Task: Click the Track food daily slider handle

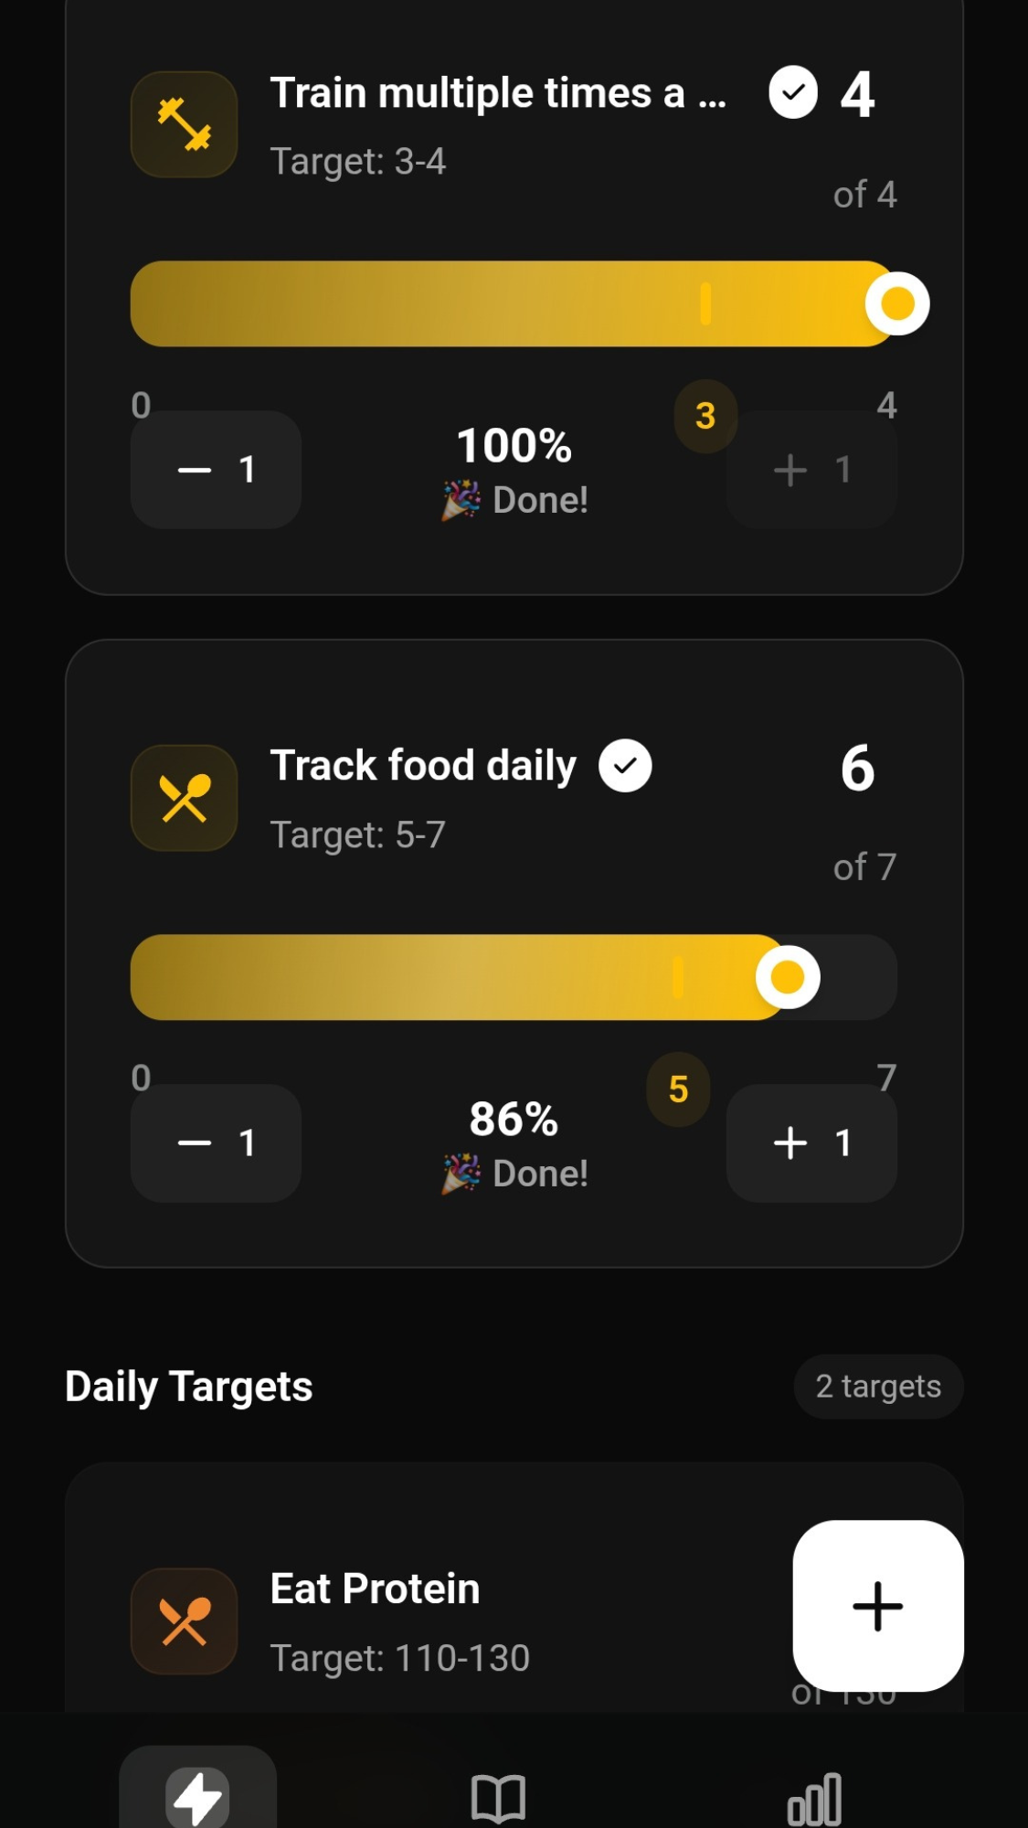Action: [788, 977]
